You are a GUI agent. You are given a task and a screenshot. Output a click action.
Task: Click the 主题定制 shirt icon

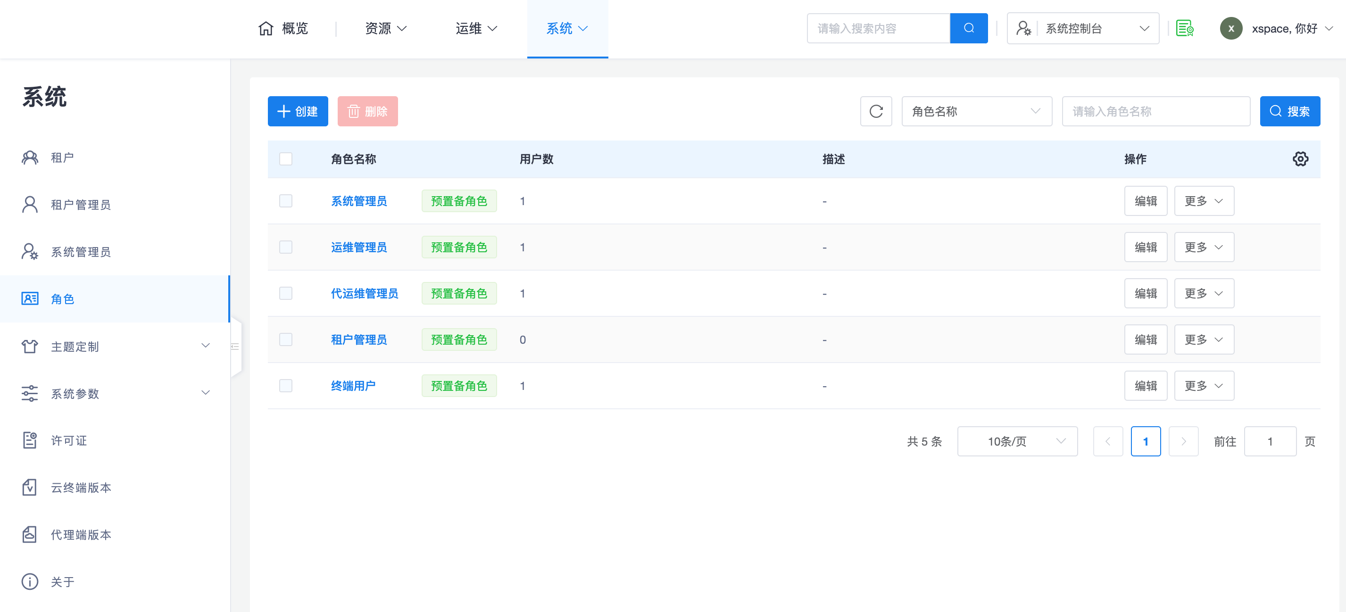30,346
